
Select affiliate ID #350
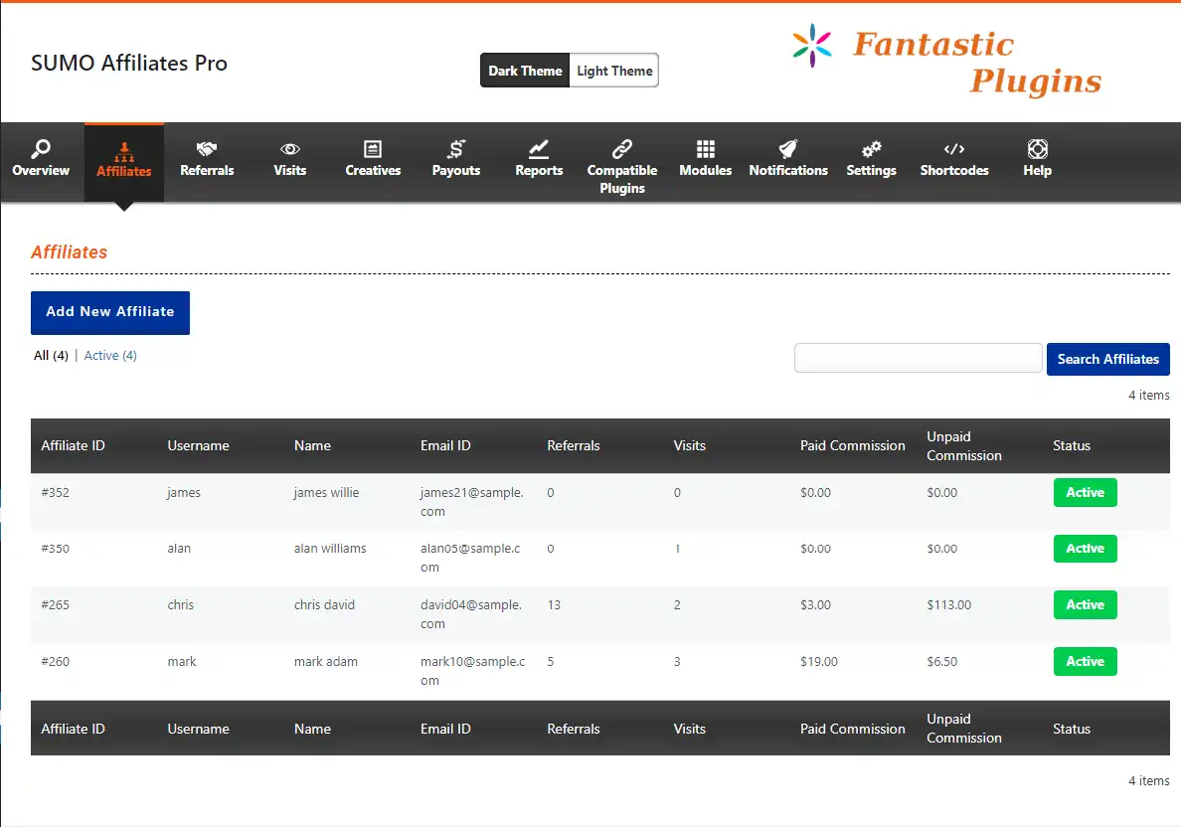point(55,549)
